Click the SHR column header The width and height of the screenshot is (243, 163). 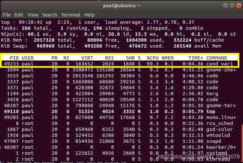(130, 58)
